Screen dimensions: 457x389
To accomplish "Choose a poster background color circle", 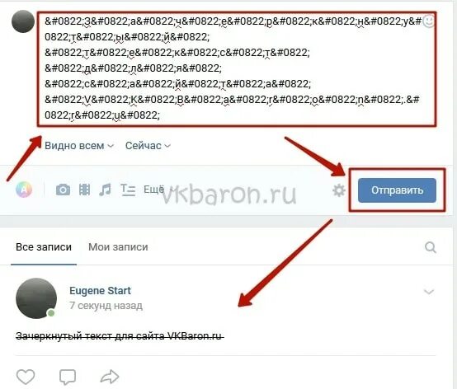I will coord(24,190).
